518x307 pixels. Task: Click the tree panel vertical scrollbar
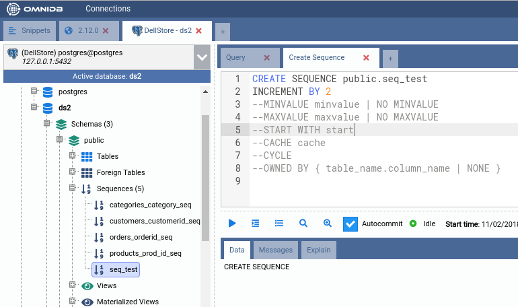pos(205,175)
